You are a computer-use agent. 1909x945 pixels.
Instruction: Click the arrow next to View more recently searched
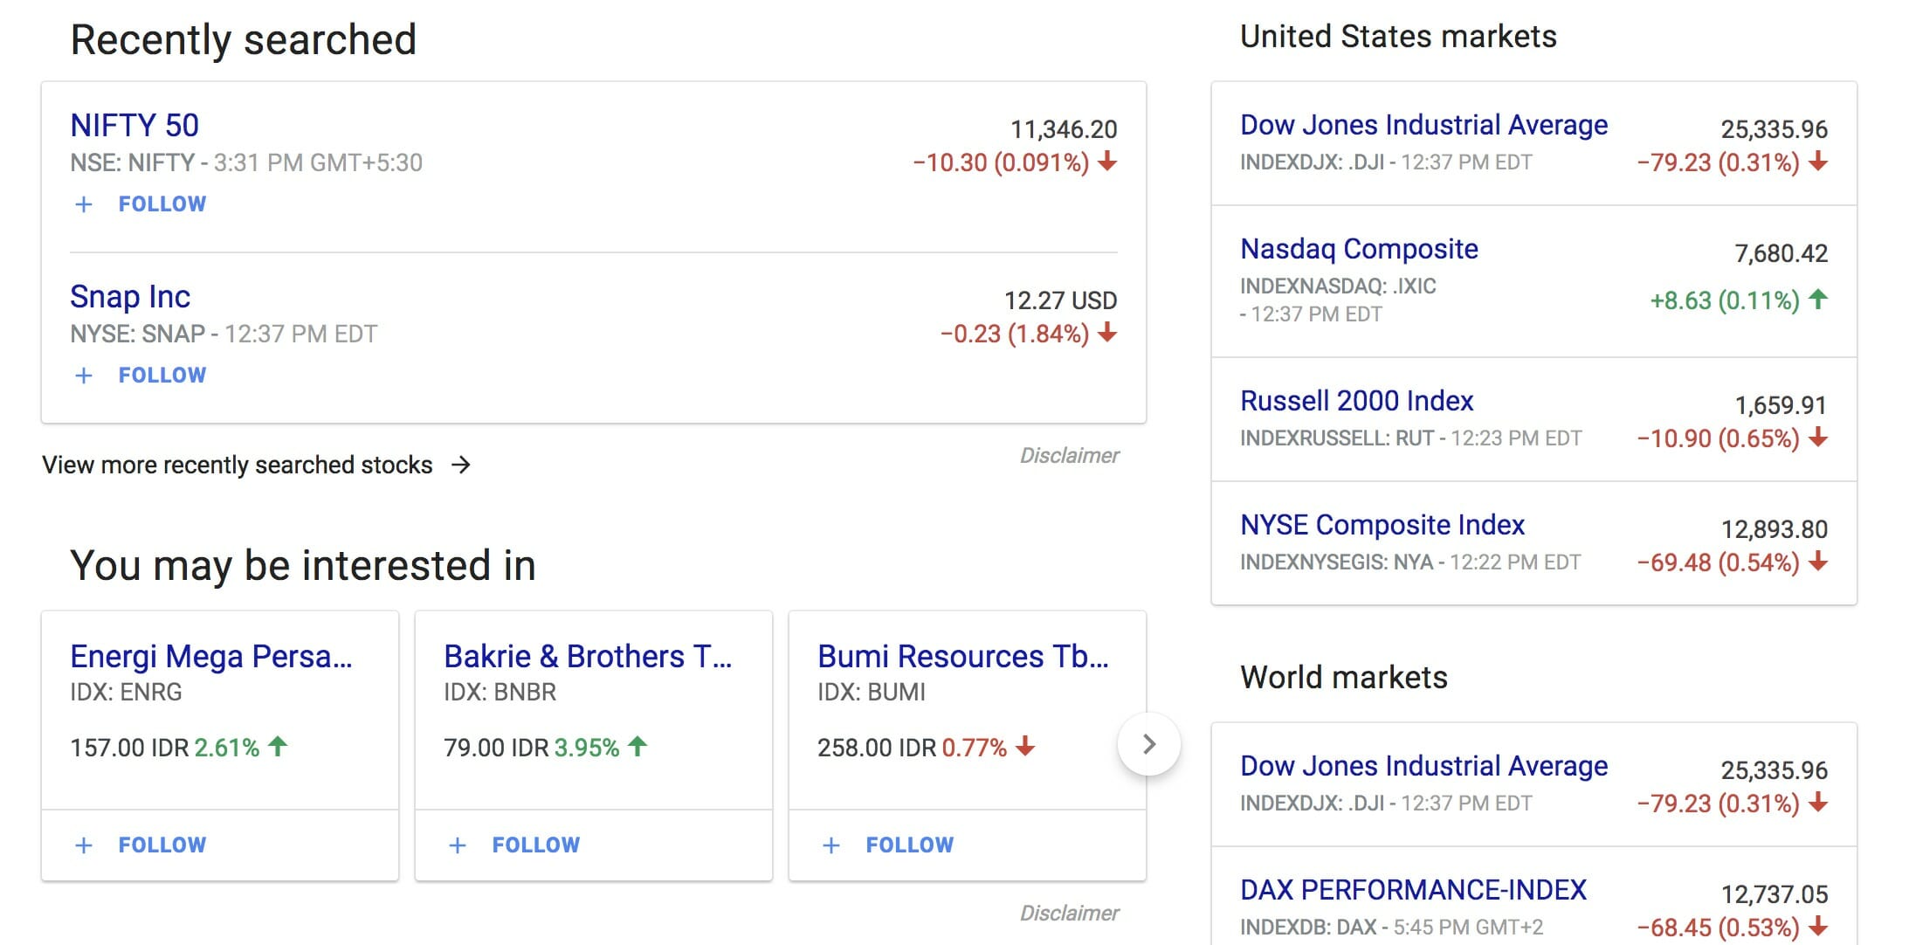tap(461, 465)
